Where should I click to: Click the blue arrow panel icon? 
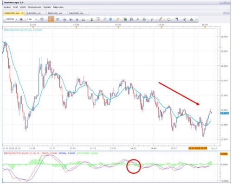(144, 19)
